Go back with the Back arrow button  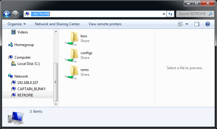tap(7, 14)
